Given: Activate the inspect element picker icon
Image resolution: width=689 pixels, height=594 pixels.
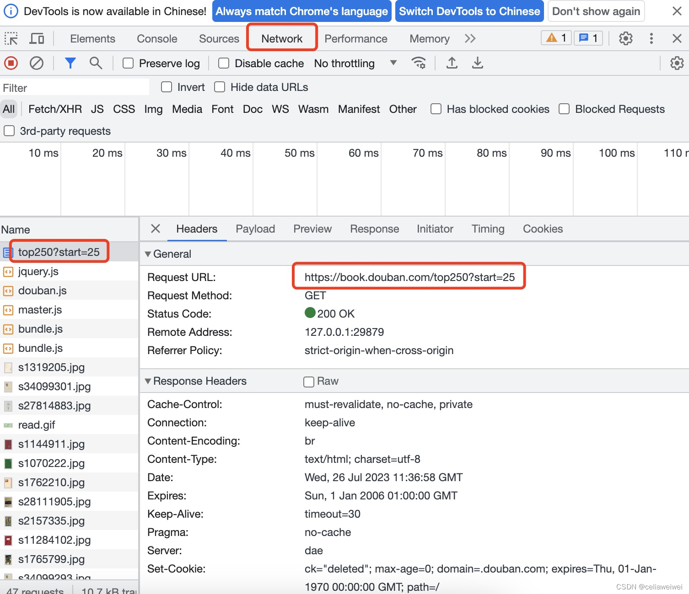Looking at the screenshot, I should 11,39.
